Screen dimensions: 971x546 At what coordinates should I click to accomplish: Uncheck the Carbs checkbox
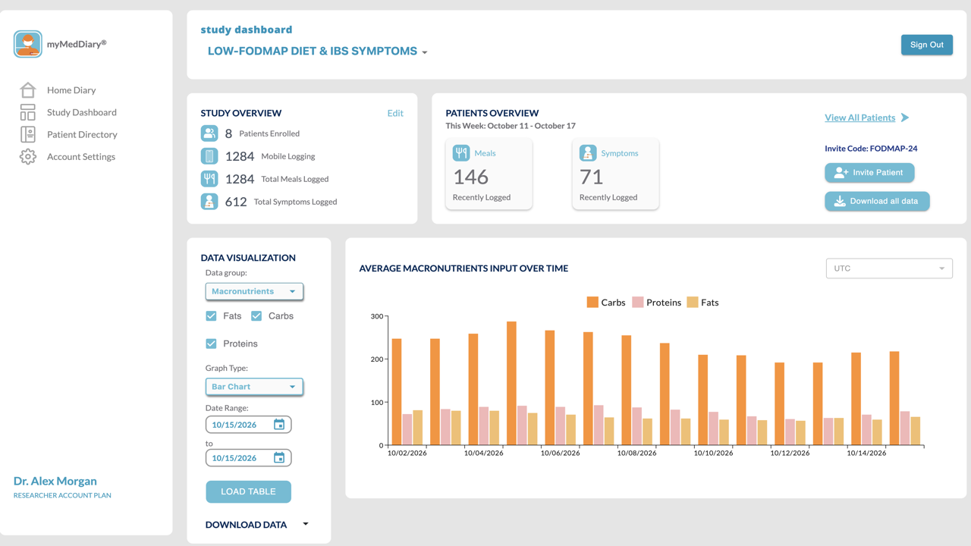click(256, 315)
